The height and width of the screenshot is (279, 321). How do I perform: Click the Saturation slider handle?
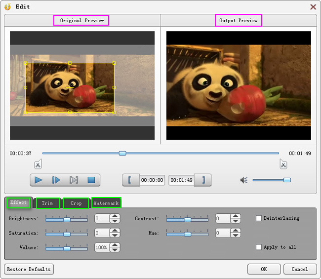click(67, 234)
